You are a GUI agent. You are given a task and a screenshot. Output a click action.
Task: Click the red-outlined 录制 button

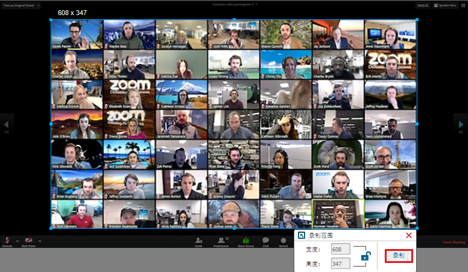click(399, 256)
